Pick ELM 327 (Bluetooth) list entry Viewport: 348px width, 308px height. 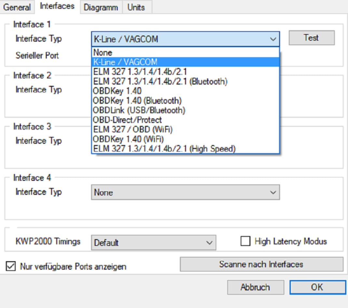pos(185,81)
